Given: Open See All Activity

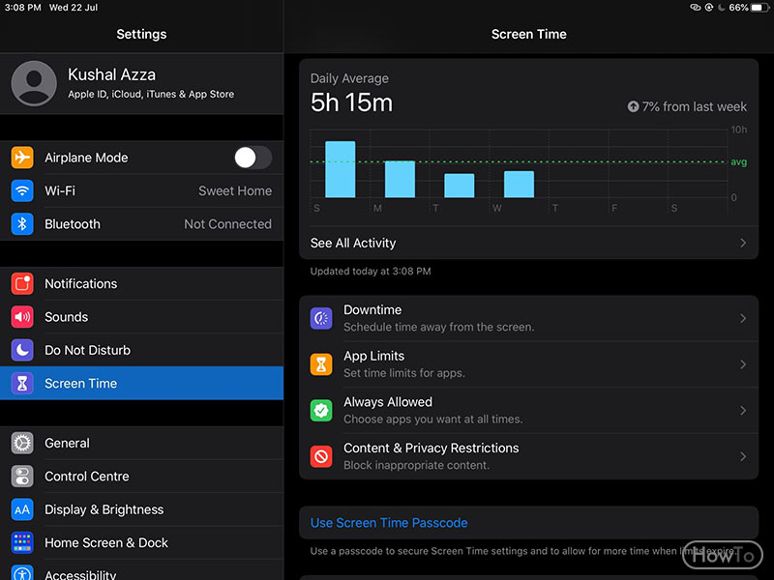Looking at the screenshot, I should (x=528, y=243).
